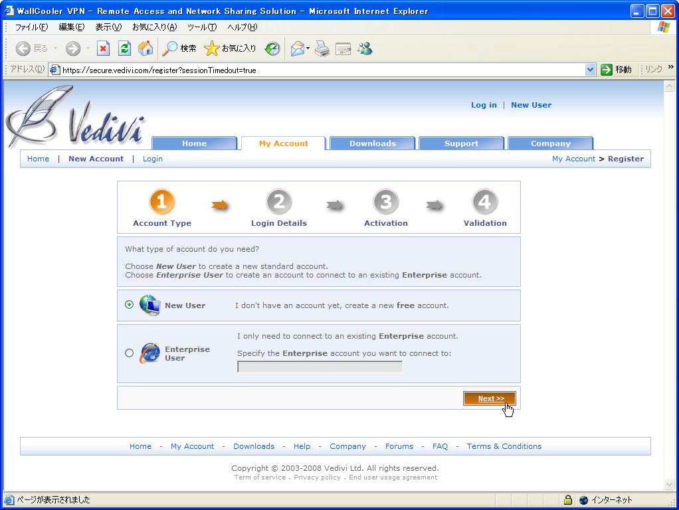
Task: Click the vertical scrollbar up arrow
Action: coord(670,86)
